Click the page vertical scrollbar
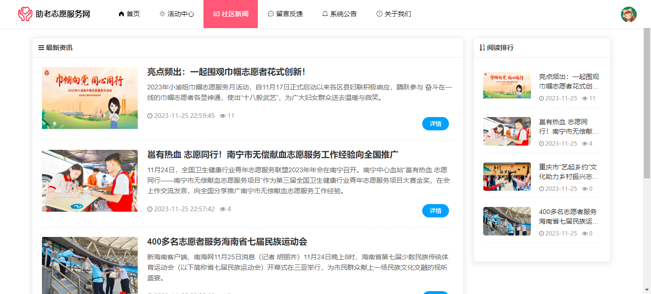 tap(647, 103)
